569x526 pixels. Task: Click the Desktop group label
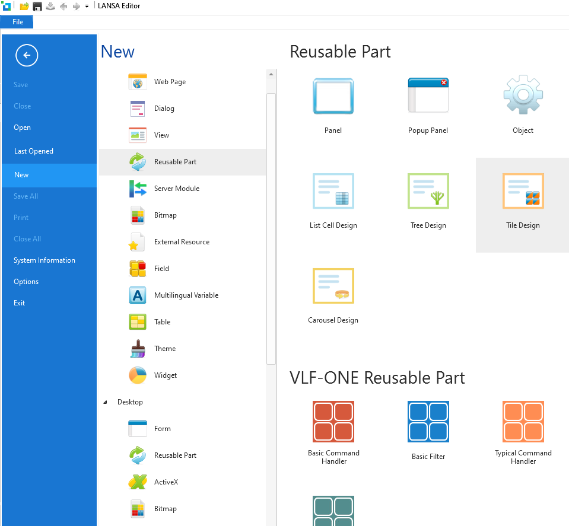(x=130, y=402)
